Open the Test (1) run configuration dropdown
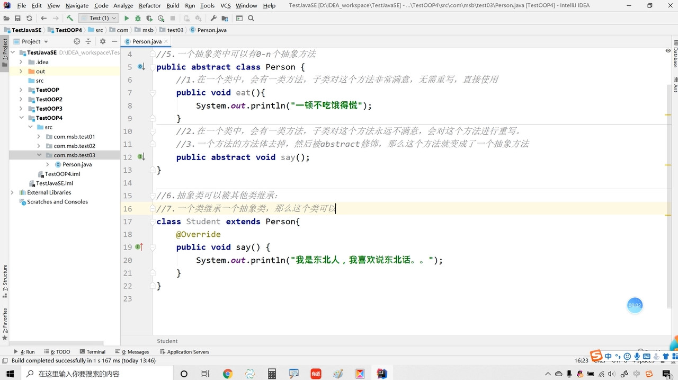Viewport: 678px width, 380px height. 99,18
